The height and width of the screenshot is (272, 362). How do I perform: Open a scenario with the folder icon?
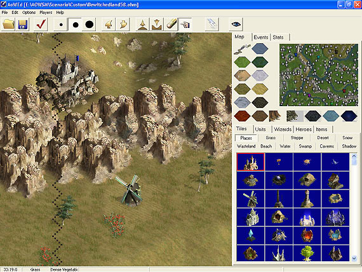(8, 24)
